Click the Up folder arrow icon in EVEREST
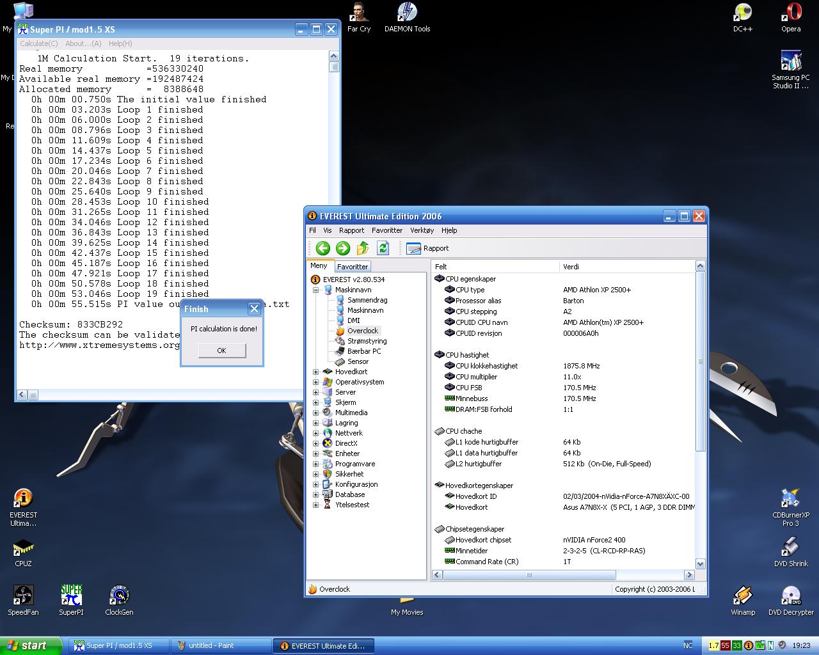819x655 pixels. (363, 248)
